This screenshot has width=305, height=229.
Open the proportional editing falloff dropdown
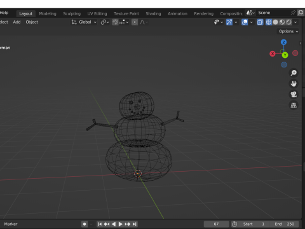coord(144,22)
